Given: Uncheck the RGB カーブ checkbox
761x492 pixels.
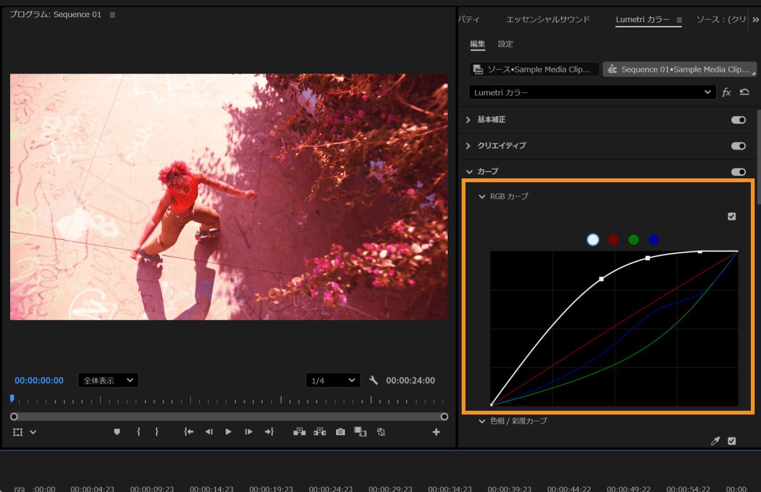Looking at the screenshot, I should click(x=732, y=216).
